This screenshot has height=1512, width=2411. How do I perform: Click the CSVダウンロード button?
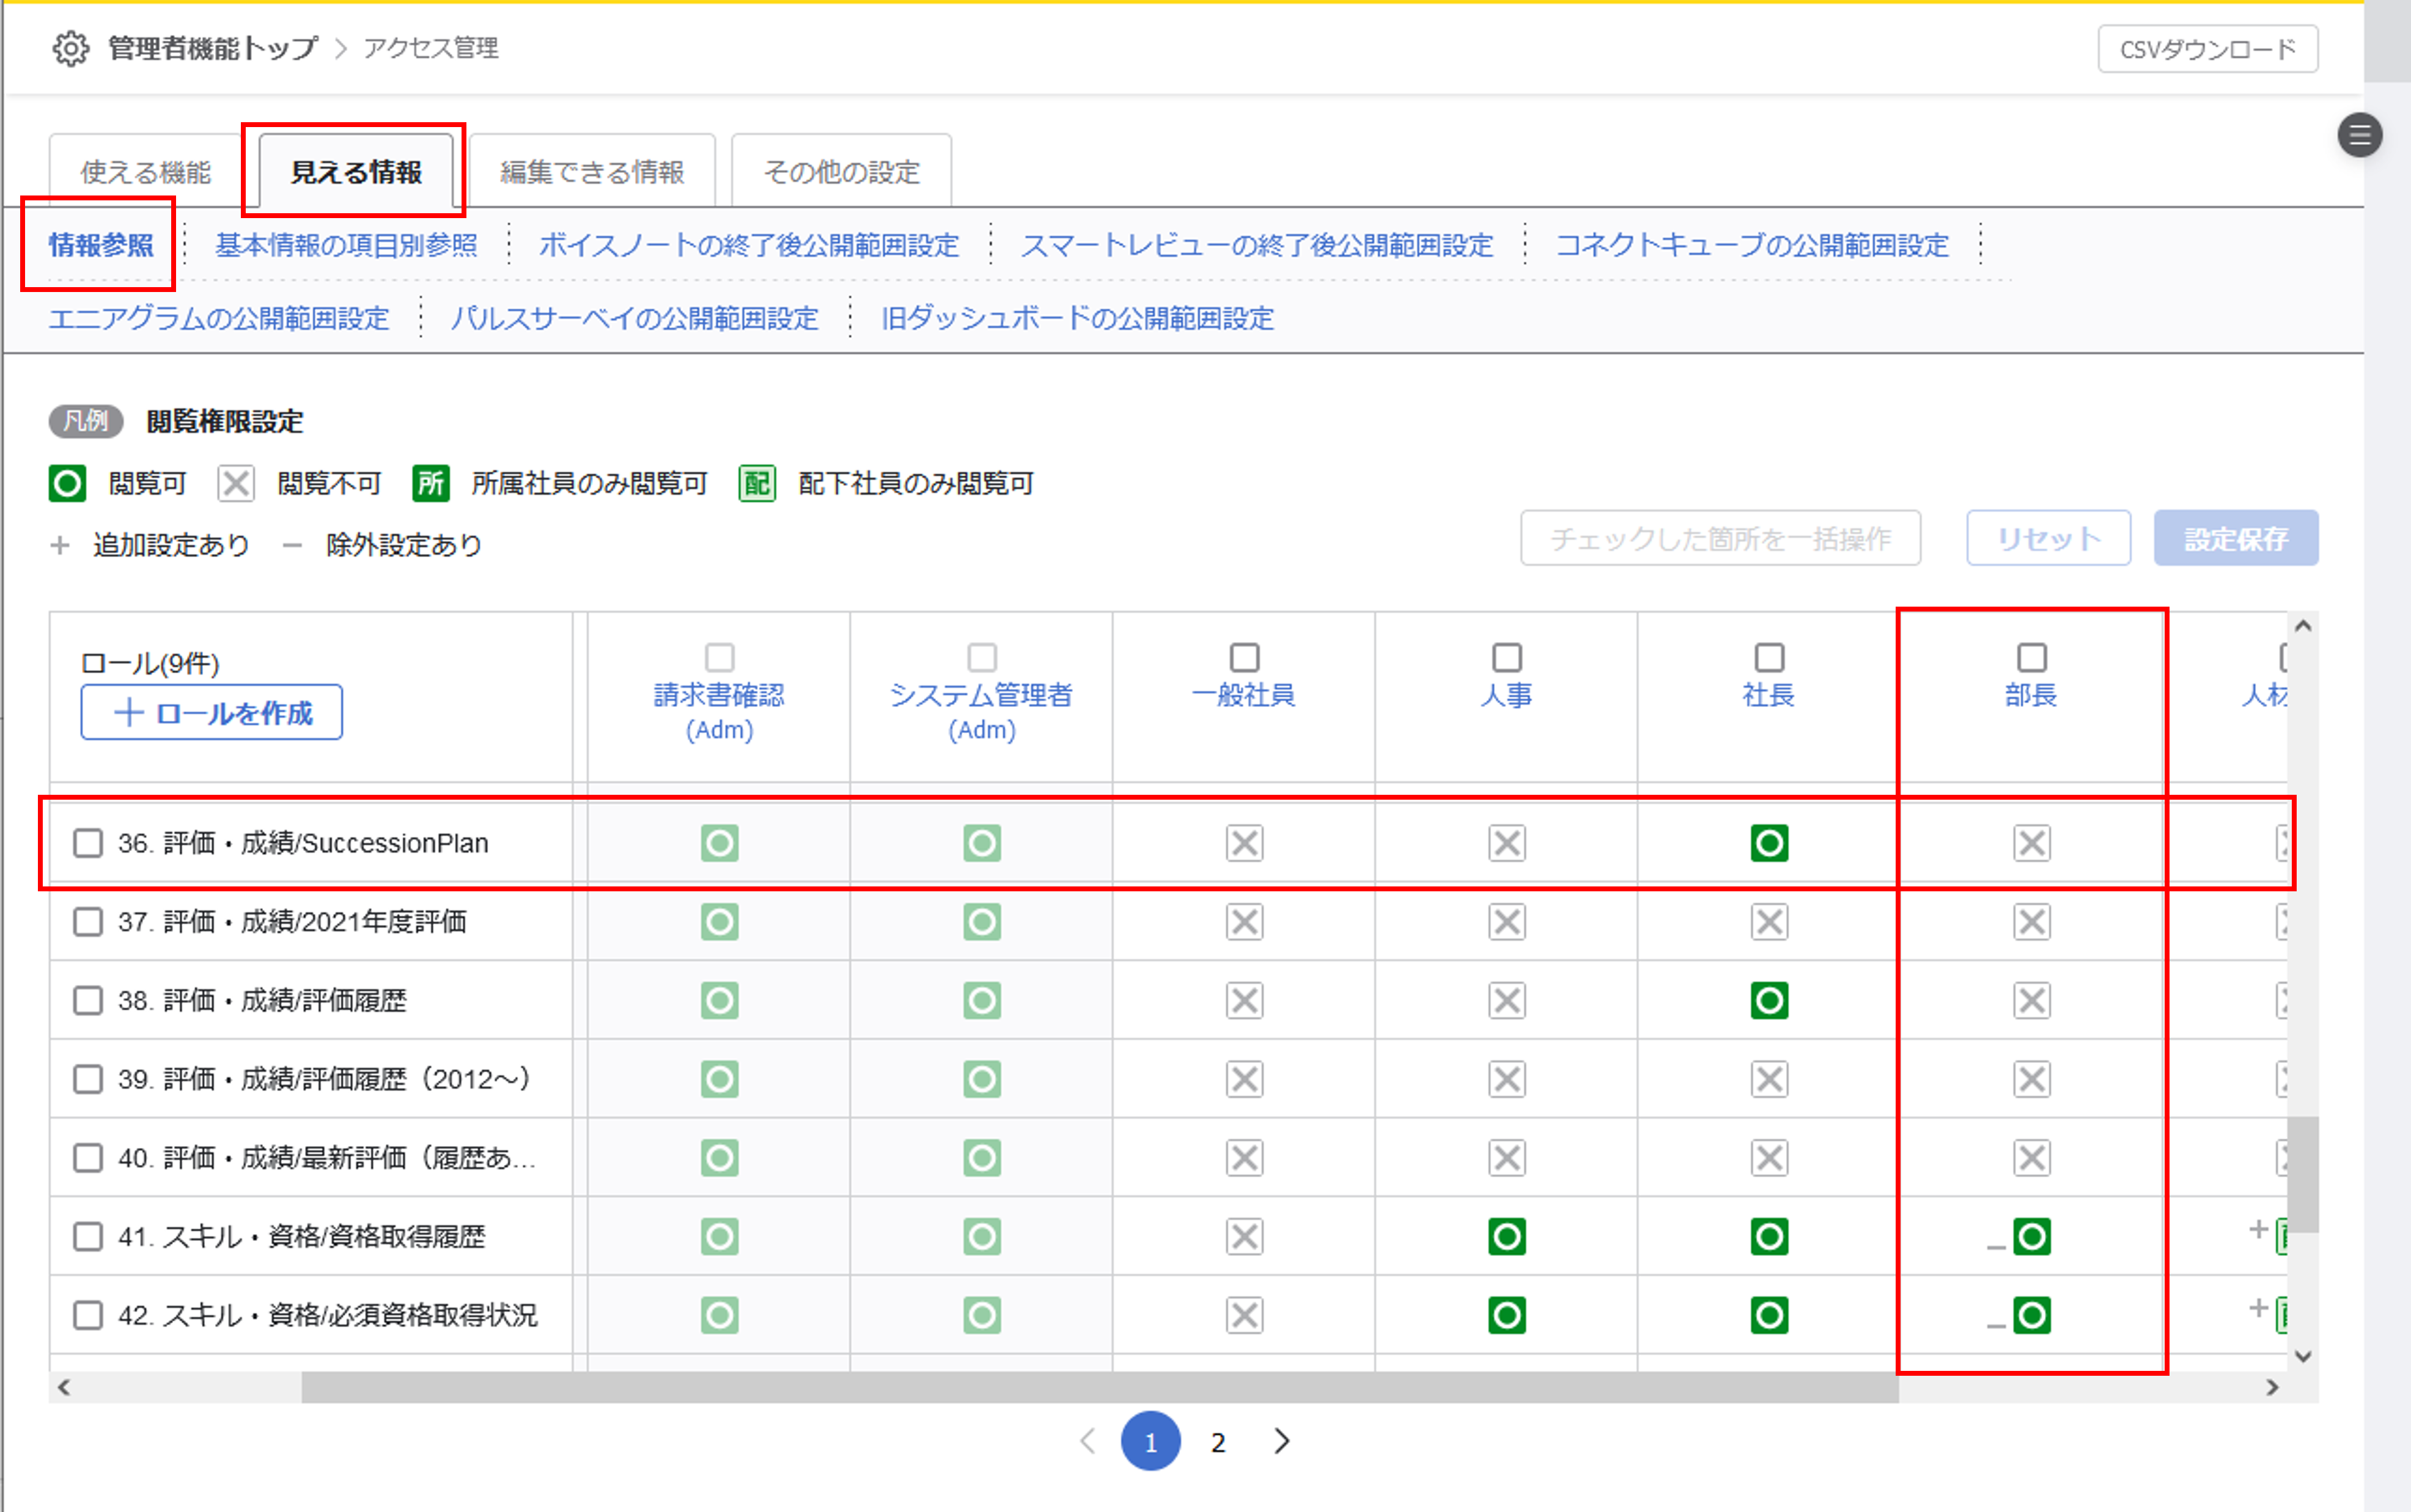click(2207, 49)
